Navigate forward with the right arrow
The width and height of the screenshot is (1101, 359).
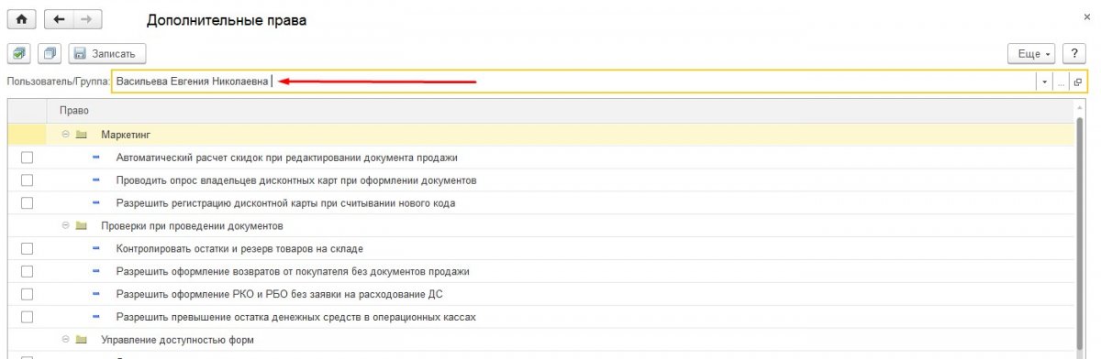(88, 19)
